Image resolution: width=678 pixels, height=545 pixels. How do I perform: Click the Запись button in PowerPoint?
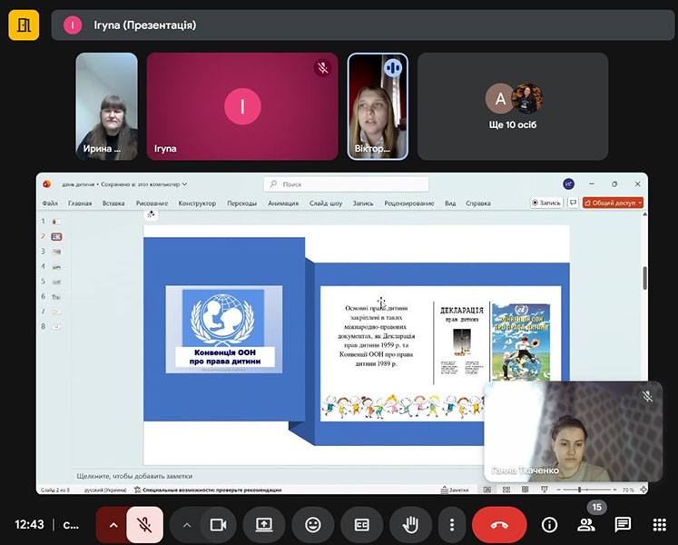[x=547, y=203]
